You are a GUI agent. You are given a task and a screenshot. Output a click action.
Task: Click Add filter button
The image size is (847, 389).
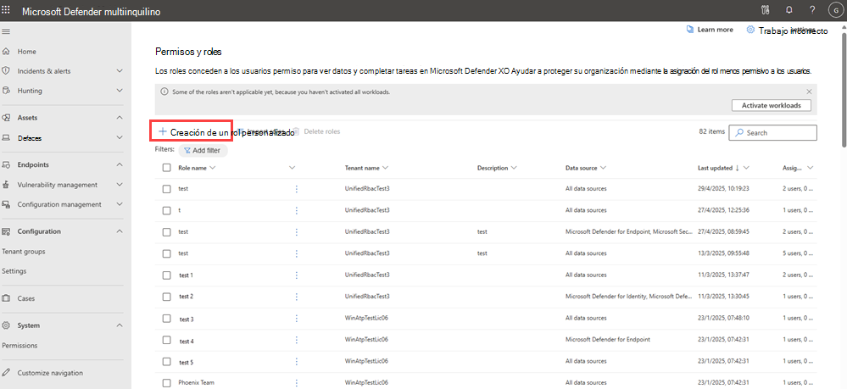coord(203,150)
